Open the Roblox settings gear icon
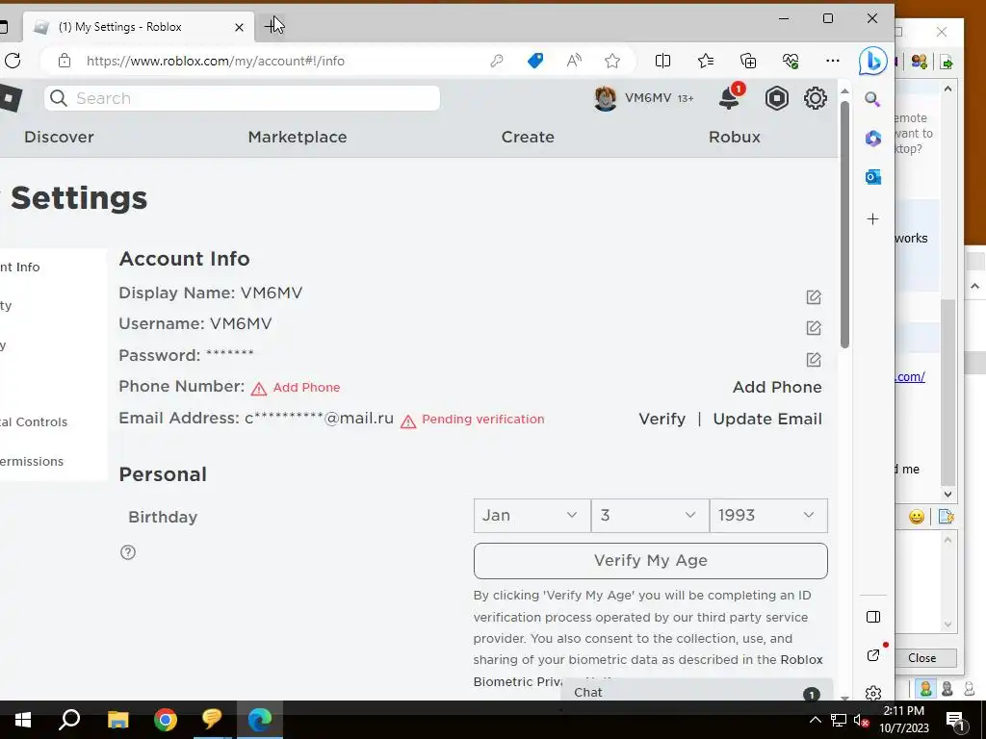This screenshot has height=739, width=986. [815, 98]
